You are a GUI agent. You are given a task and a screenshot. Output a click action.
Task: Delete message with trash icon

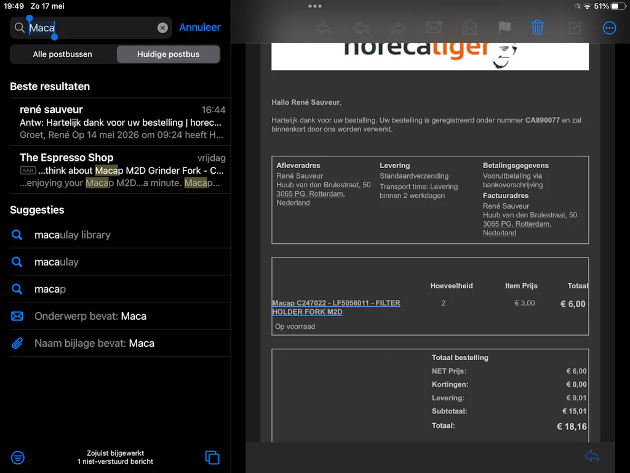tap(537, 27)
